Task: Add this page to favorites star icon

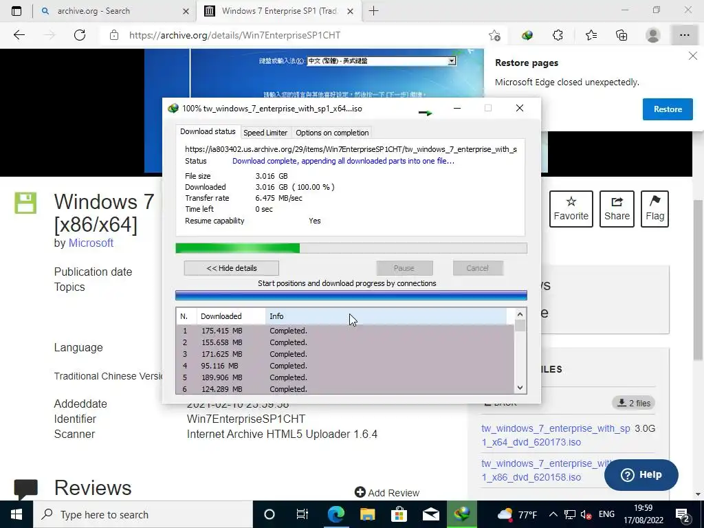Action: coord(494,35)
